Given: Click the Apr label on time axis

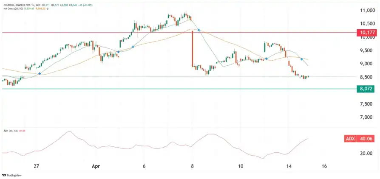Looking at the screenshot, I should click(x=96, y=166).
